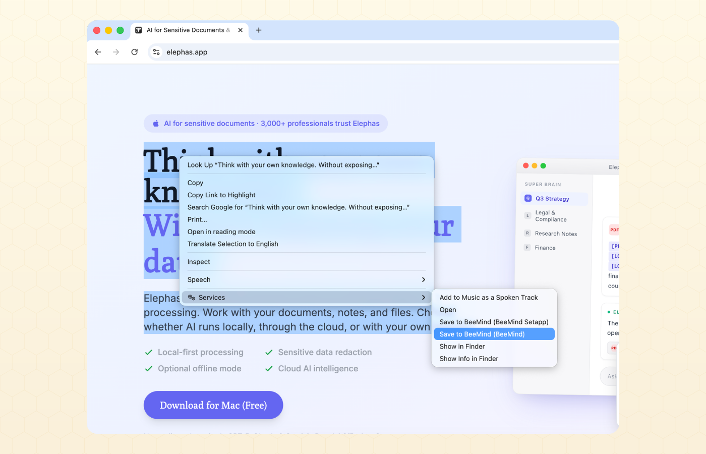Close the AI for Sensitive Documents tab
This screenshot has width=706, height=454.
point(241,30)
